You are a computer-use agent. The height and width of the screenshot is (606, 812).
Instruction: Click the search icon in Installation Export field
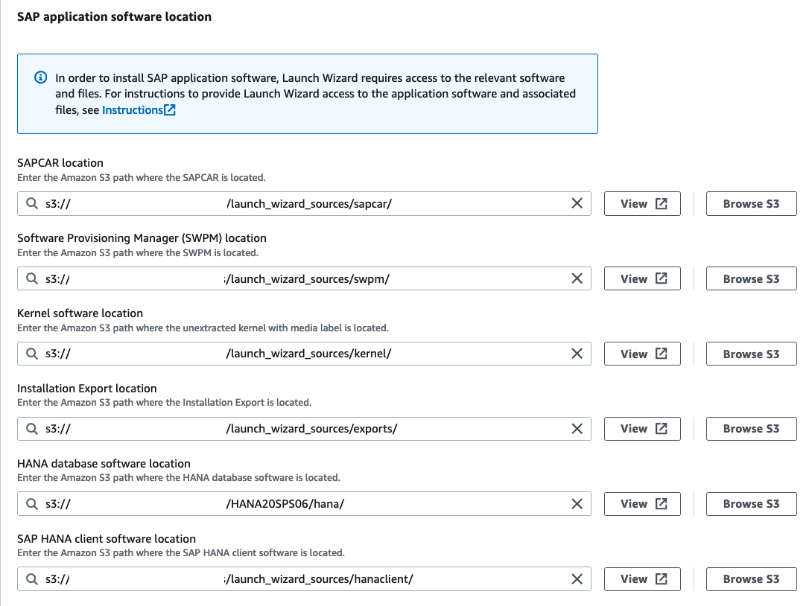[x=32, y=429]
